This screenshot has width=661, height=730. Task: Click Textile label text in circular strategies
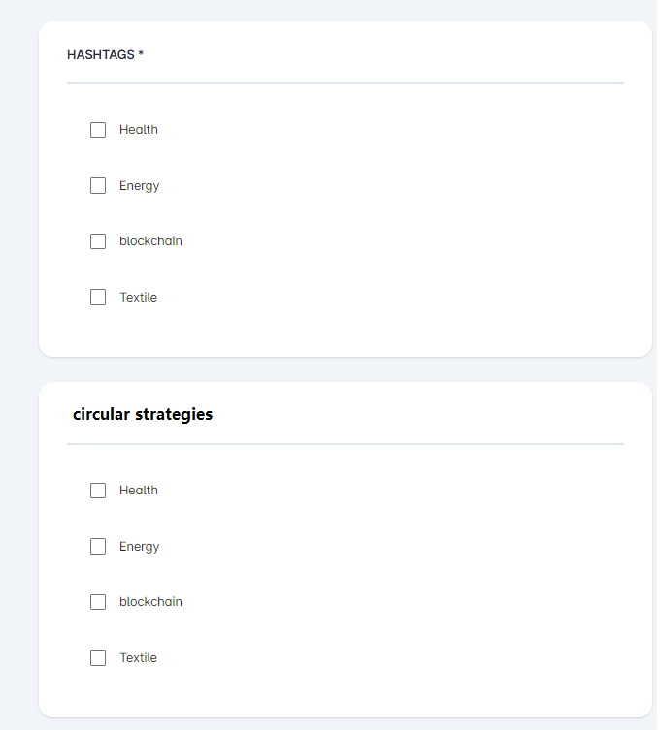click(x=138, y=658)
